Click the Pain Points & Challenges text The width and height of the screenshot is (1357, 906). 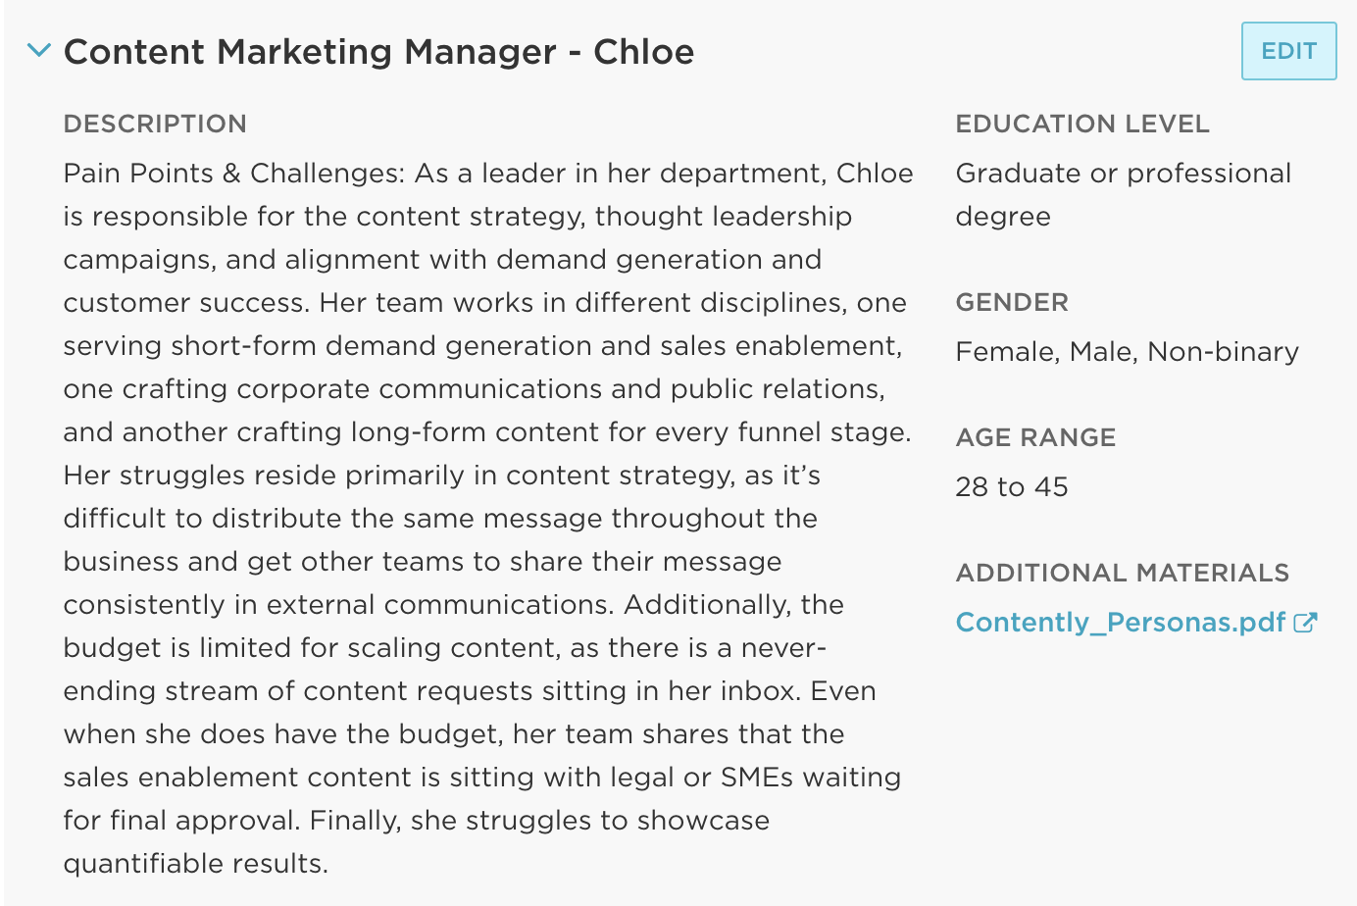[233, 174]
